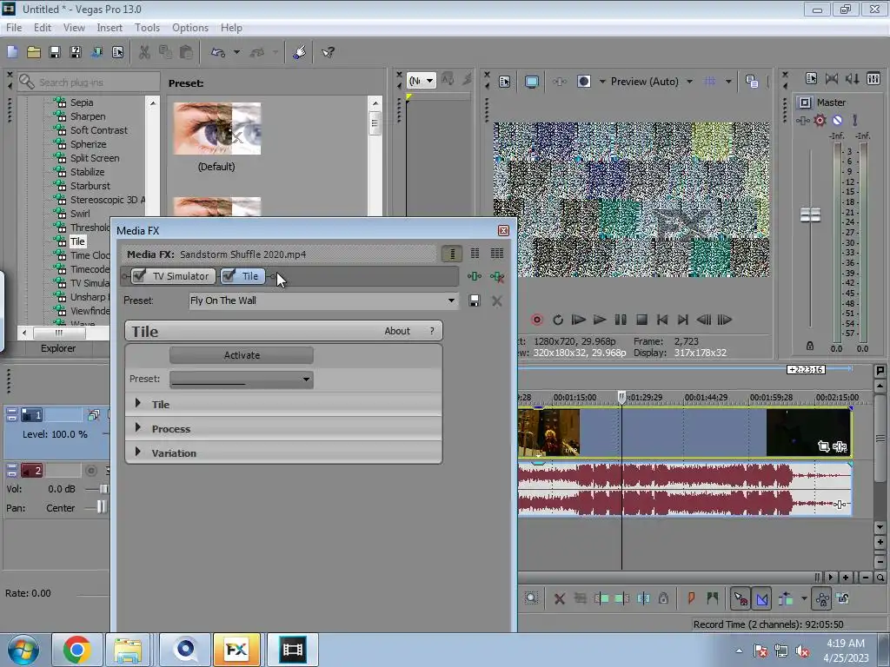Select the Tile plug-in chain button
The height and width of the screenshot is (667, 890).
[242, 275]
